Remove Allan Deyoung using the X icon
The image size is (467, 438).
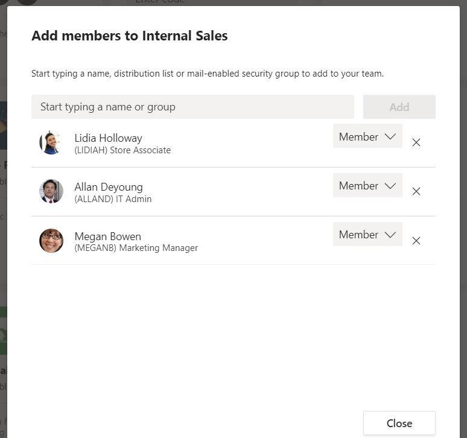tap(416, 191)
